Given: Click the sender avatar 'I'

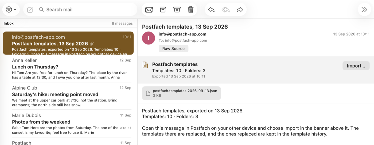Looking at the screenshot, I should point(148,38).
